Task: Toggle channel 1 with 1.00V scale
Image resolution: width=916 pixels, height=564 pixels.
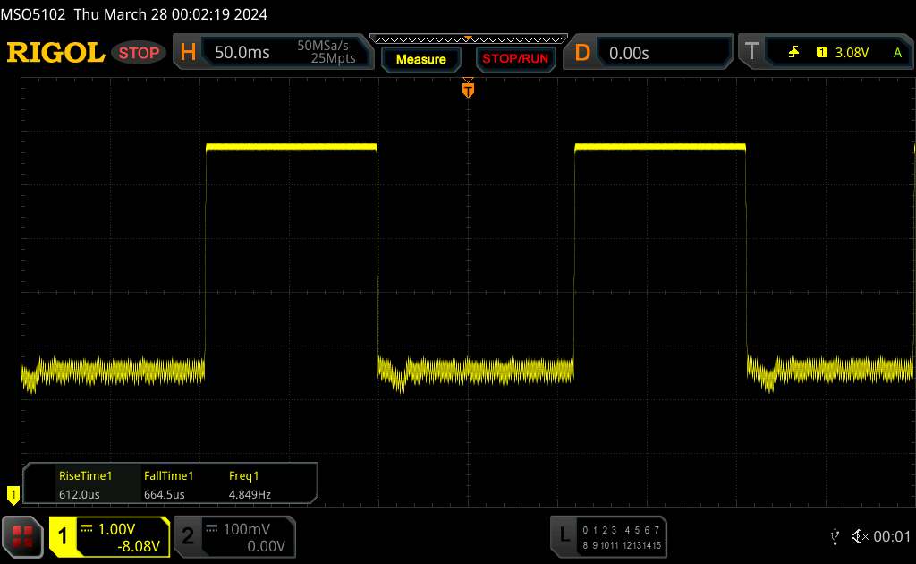Action: click(109, 537)
